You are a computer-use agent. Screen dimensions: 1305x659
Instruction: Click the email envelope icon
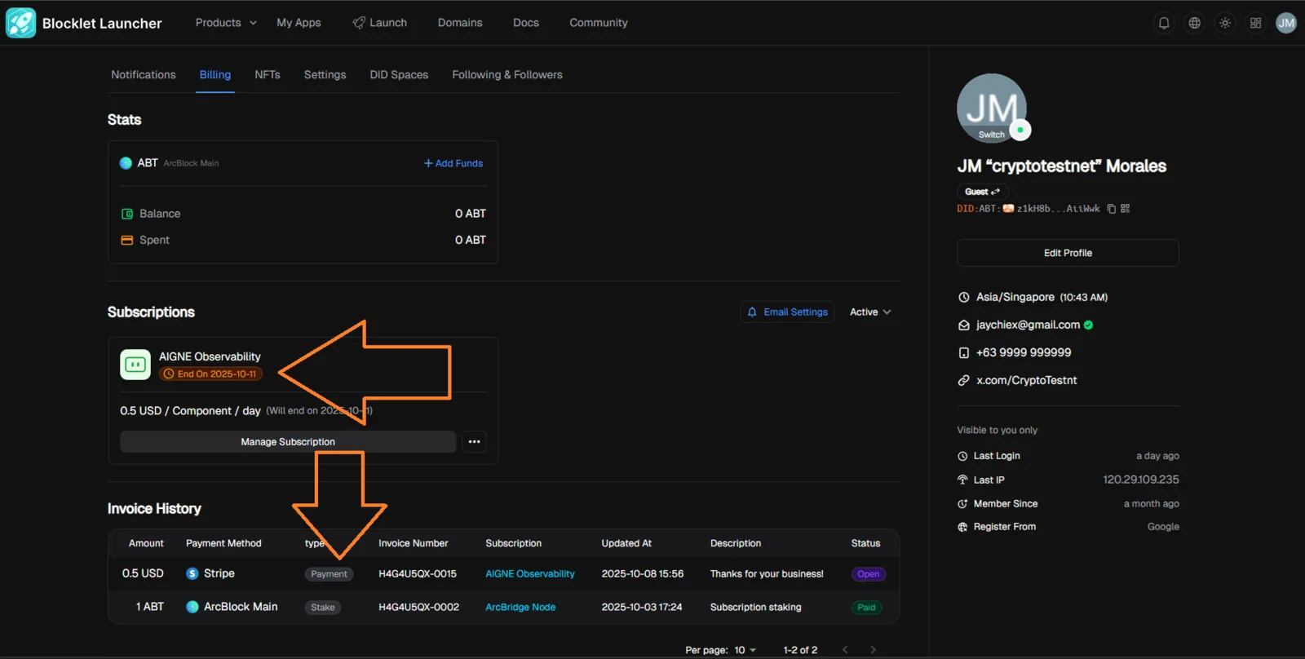963,325
